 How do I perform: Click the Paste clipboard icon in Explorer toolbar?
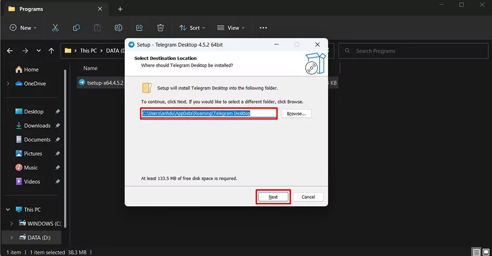[x=97, y=28]
